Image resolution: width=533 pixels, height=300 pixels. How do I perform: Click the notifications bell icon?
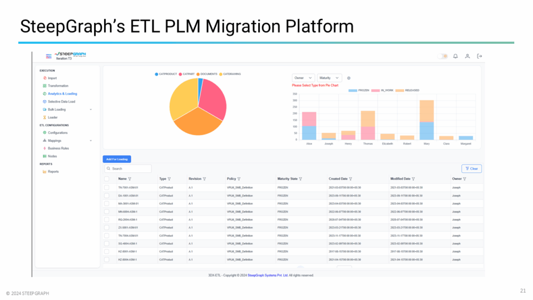pos(455,56)
